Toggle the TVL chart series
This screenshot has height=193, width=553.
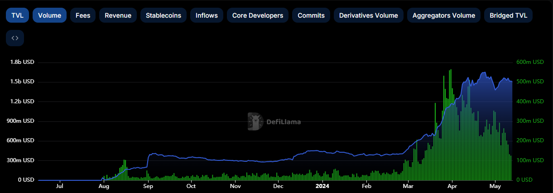click(x=17, y=15)
